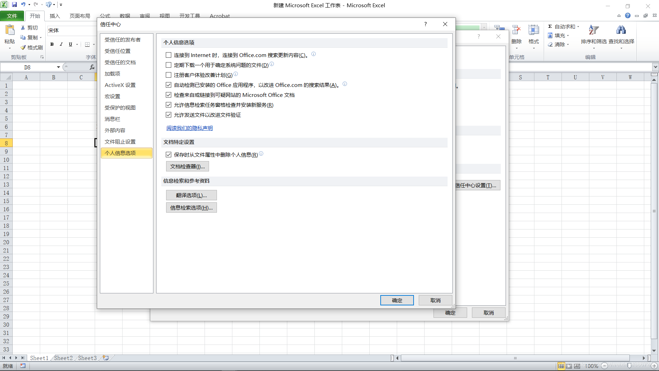The height and width of the screenshot is (371, 659).
Task: Expand the Underline style dropdown arrow
Action: click(x=77, y=44)
